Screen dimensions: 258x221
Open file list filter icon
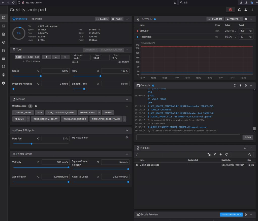pyautogui.click(x=215, y=154)
